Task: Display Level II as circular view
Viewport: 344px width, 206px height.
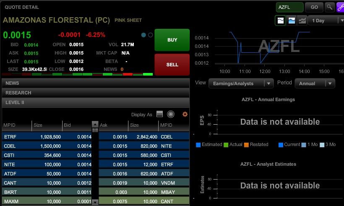Action: (170, 114)
